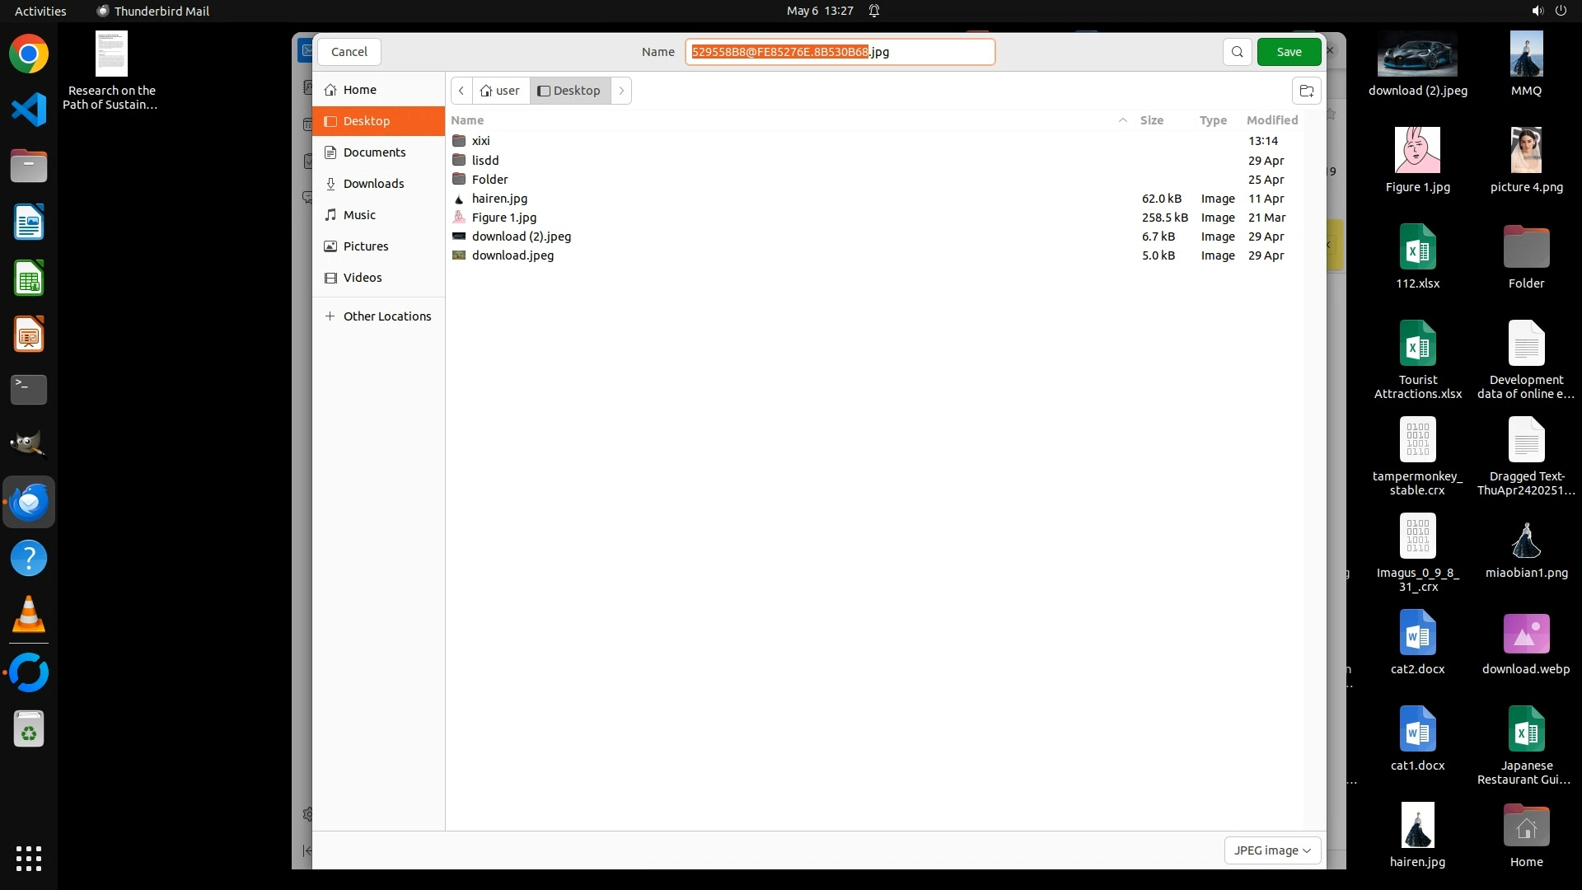
Task: Click the search icon in the save dialog
Action: pyautogui.click(x=1237, y=52)
